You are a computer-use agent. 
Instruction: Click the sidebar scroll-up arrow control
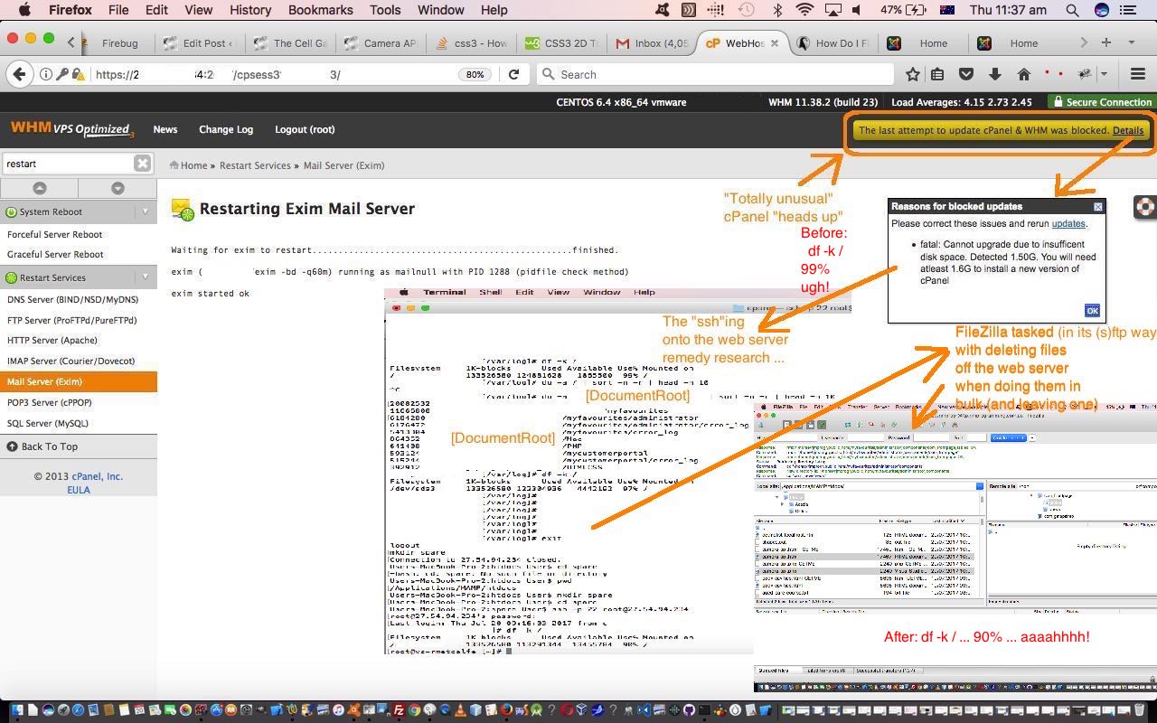39,188
